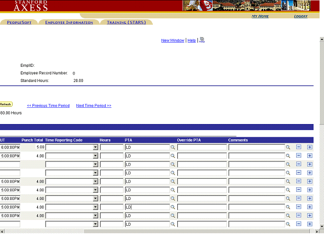The image size is (324, 243).
Task: Open the Training (STARS) tab
Action: (x=126, y=22)
